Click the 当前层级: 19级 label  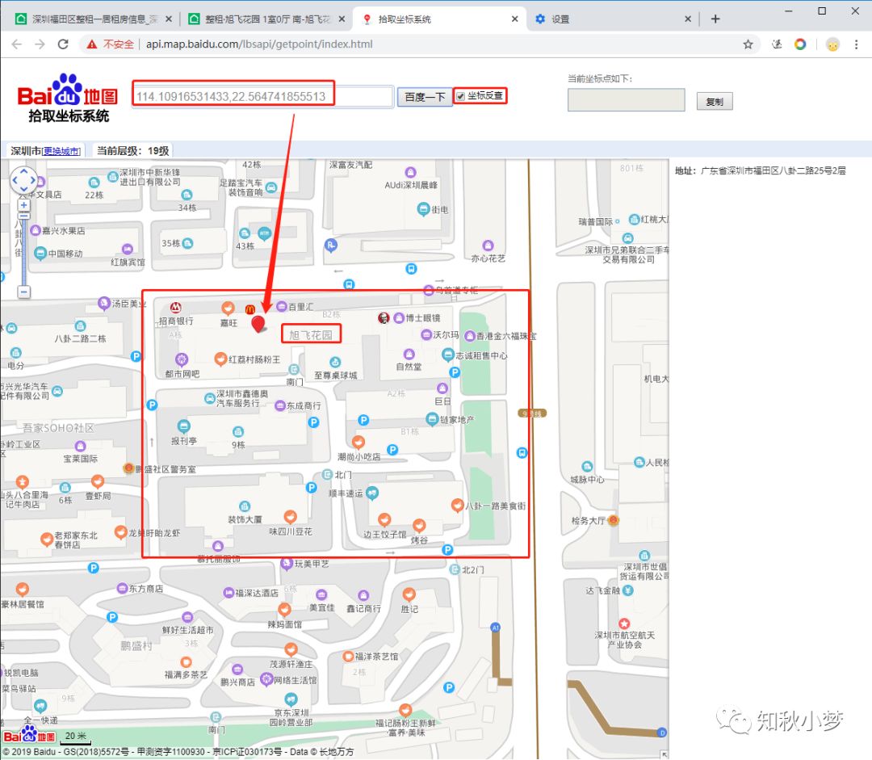[132, 151]
